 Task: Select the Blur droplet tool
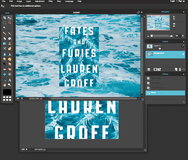pos(5,54)
